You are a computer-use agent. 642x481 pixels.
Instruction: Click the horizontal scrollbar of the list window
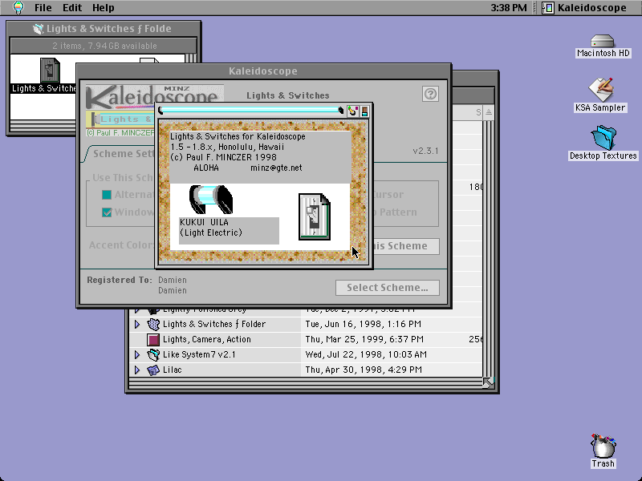coord(306,383)
